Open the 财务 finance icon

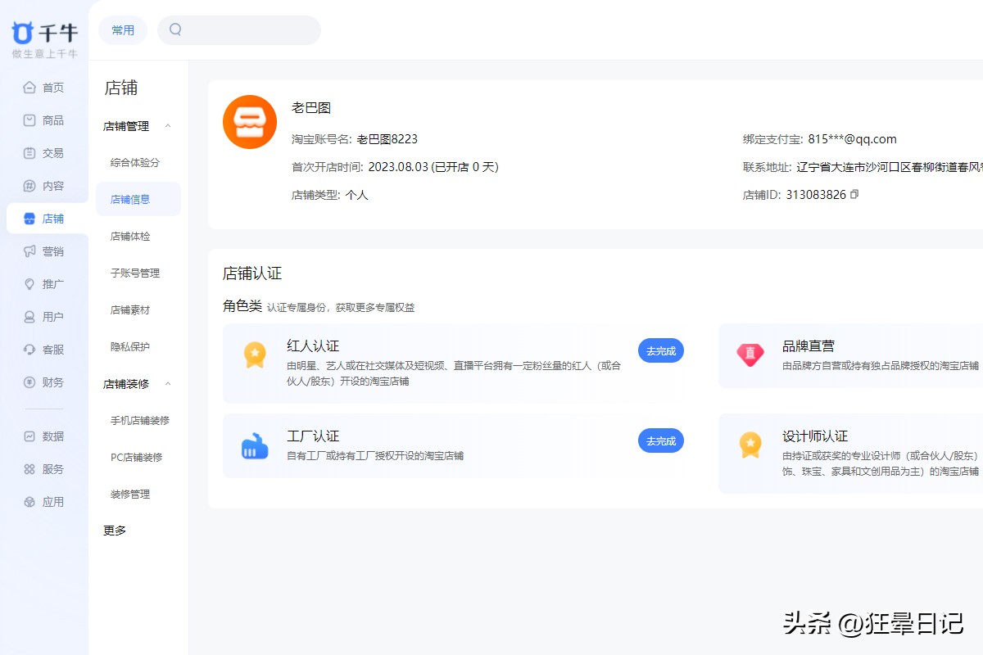[31, 382]
